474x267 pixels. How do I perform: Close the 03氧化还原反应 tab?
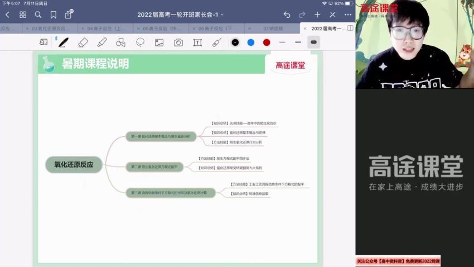pos(27,28)
